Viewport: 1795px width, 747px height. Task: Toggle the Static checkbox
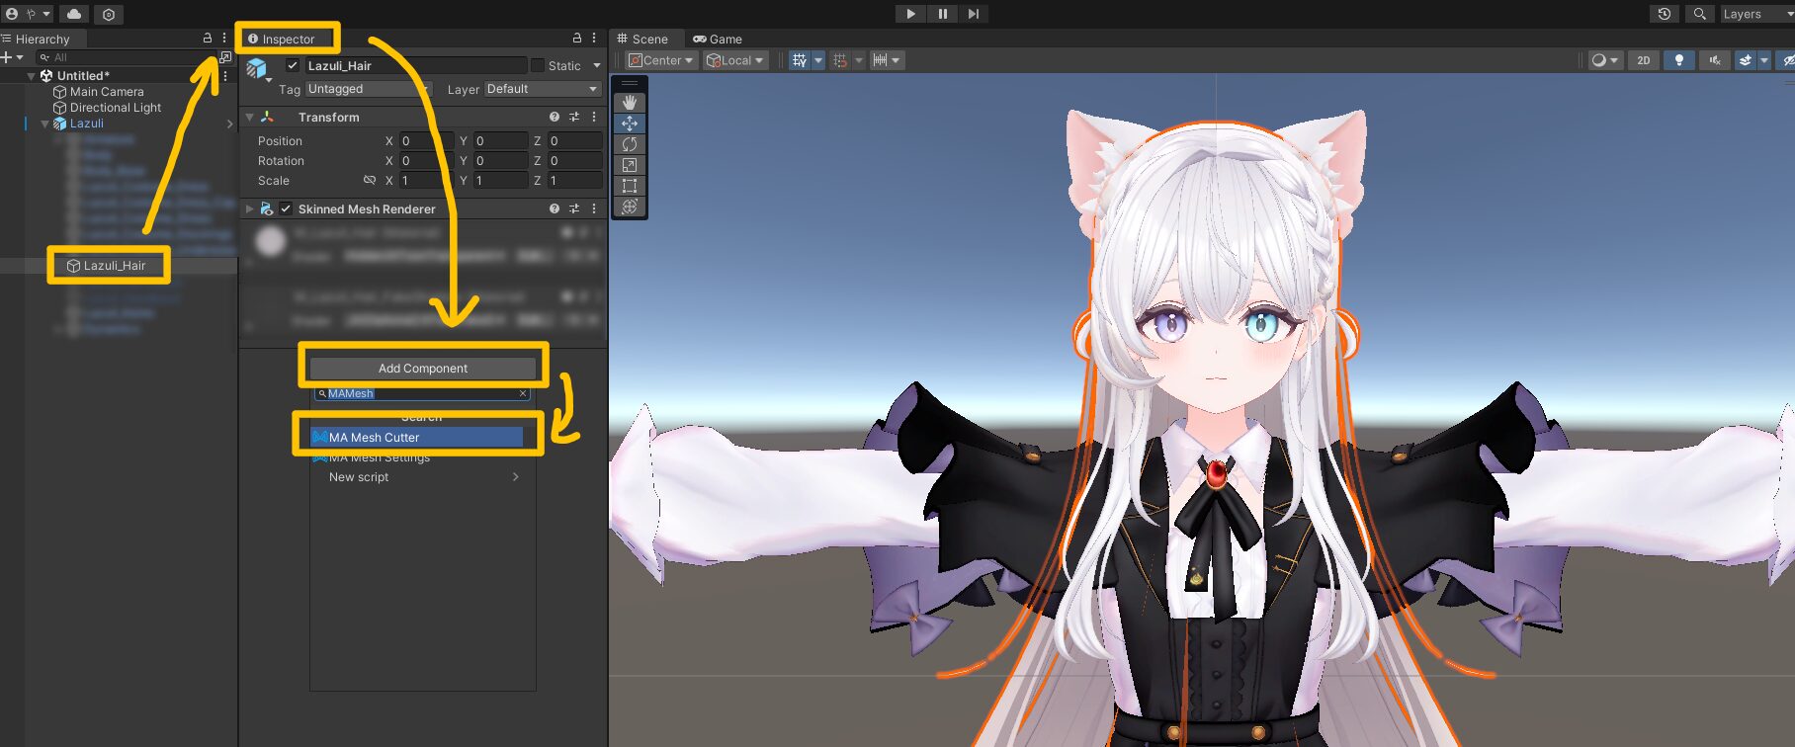click(538, 65)
